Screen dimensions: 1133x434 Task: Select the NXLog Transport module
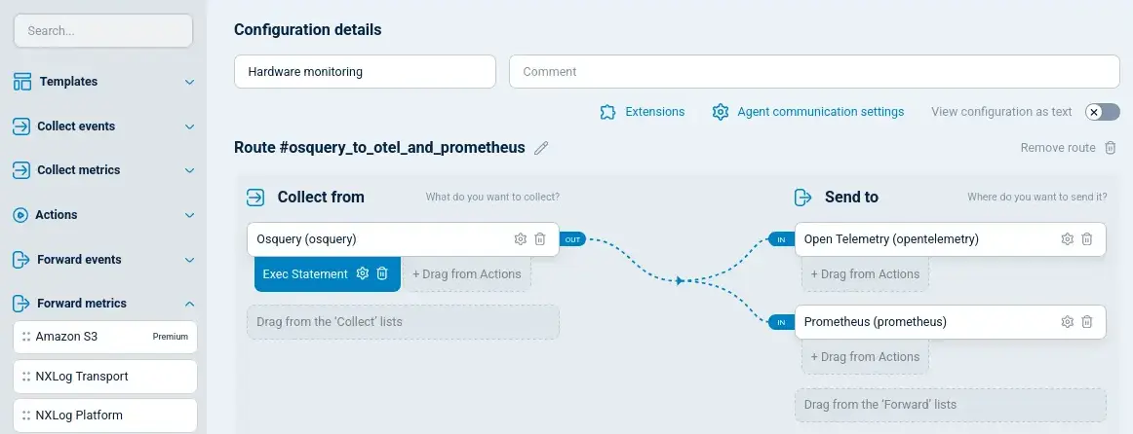105,377
